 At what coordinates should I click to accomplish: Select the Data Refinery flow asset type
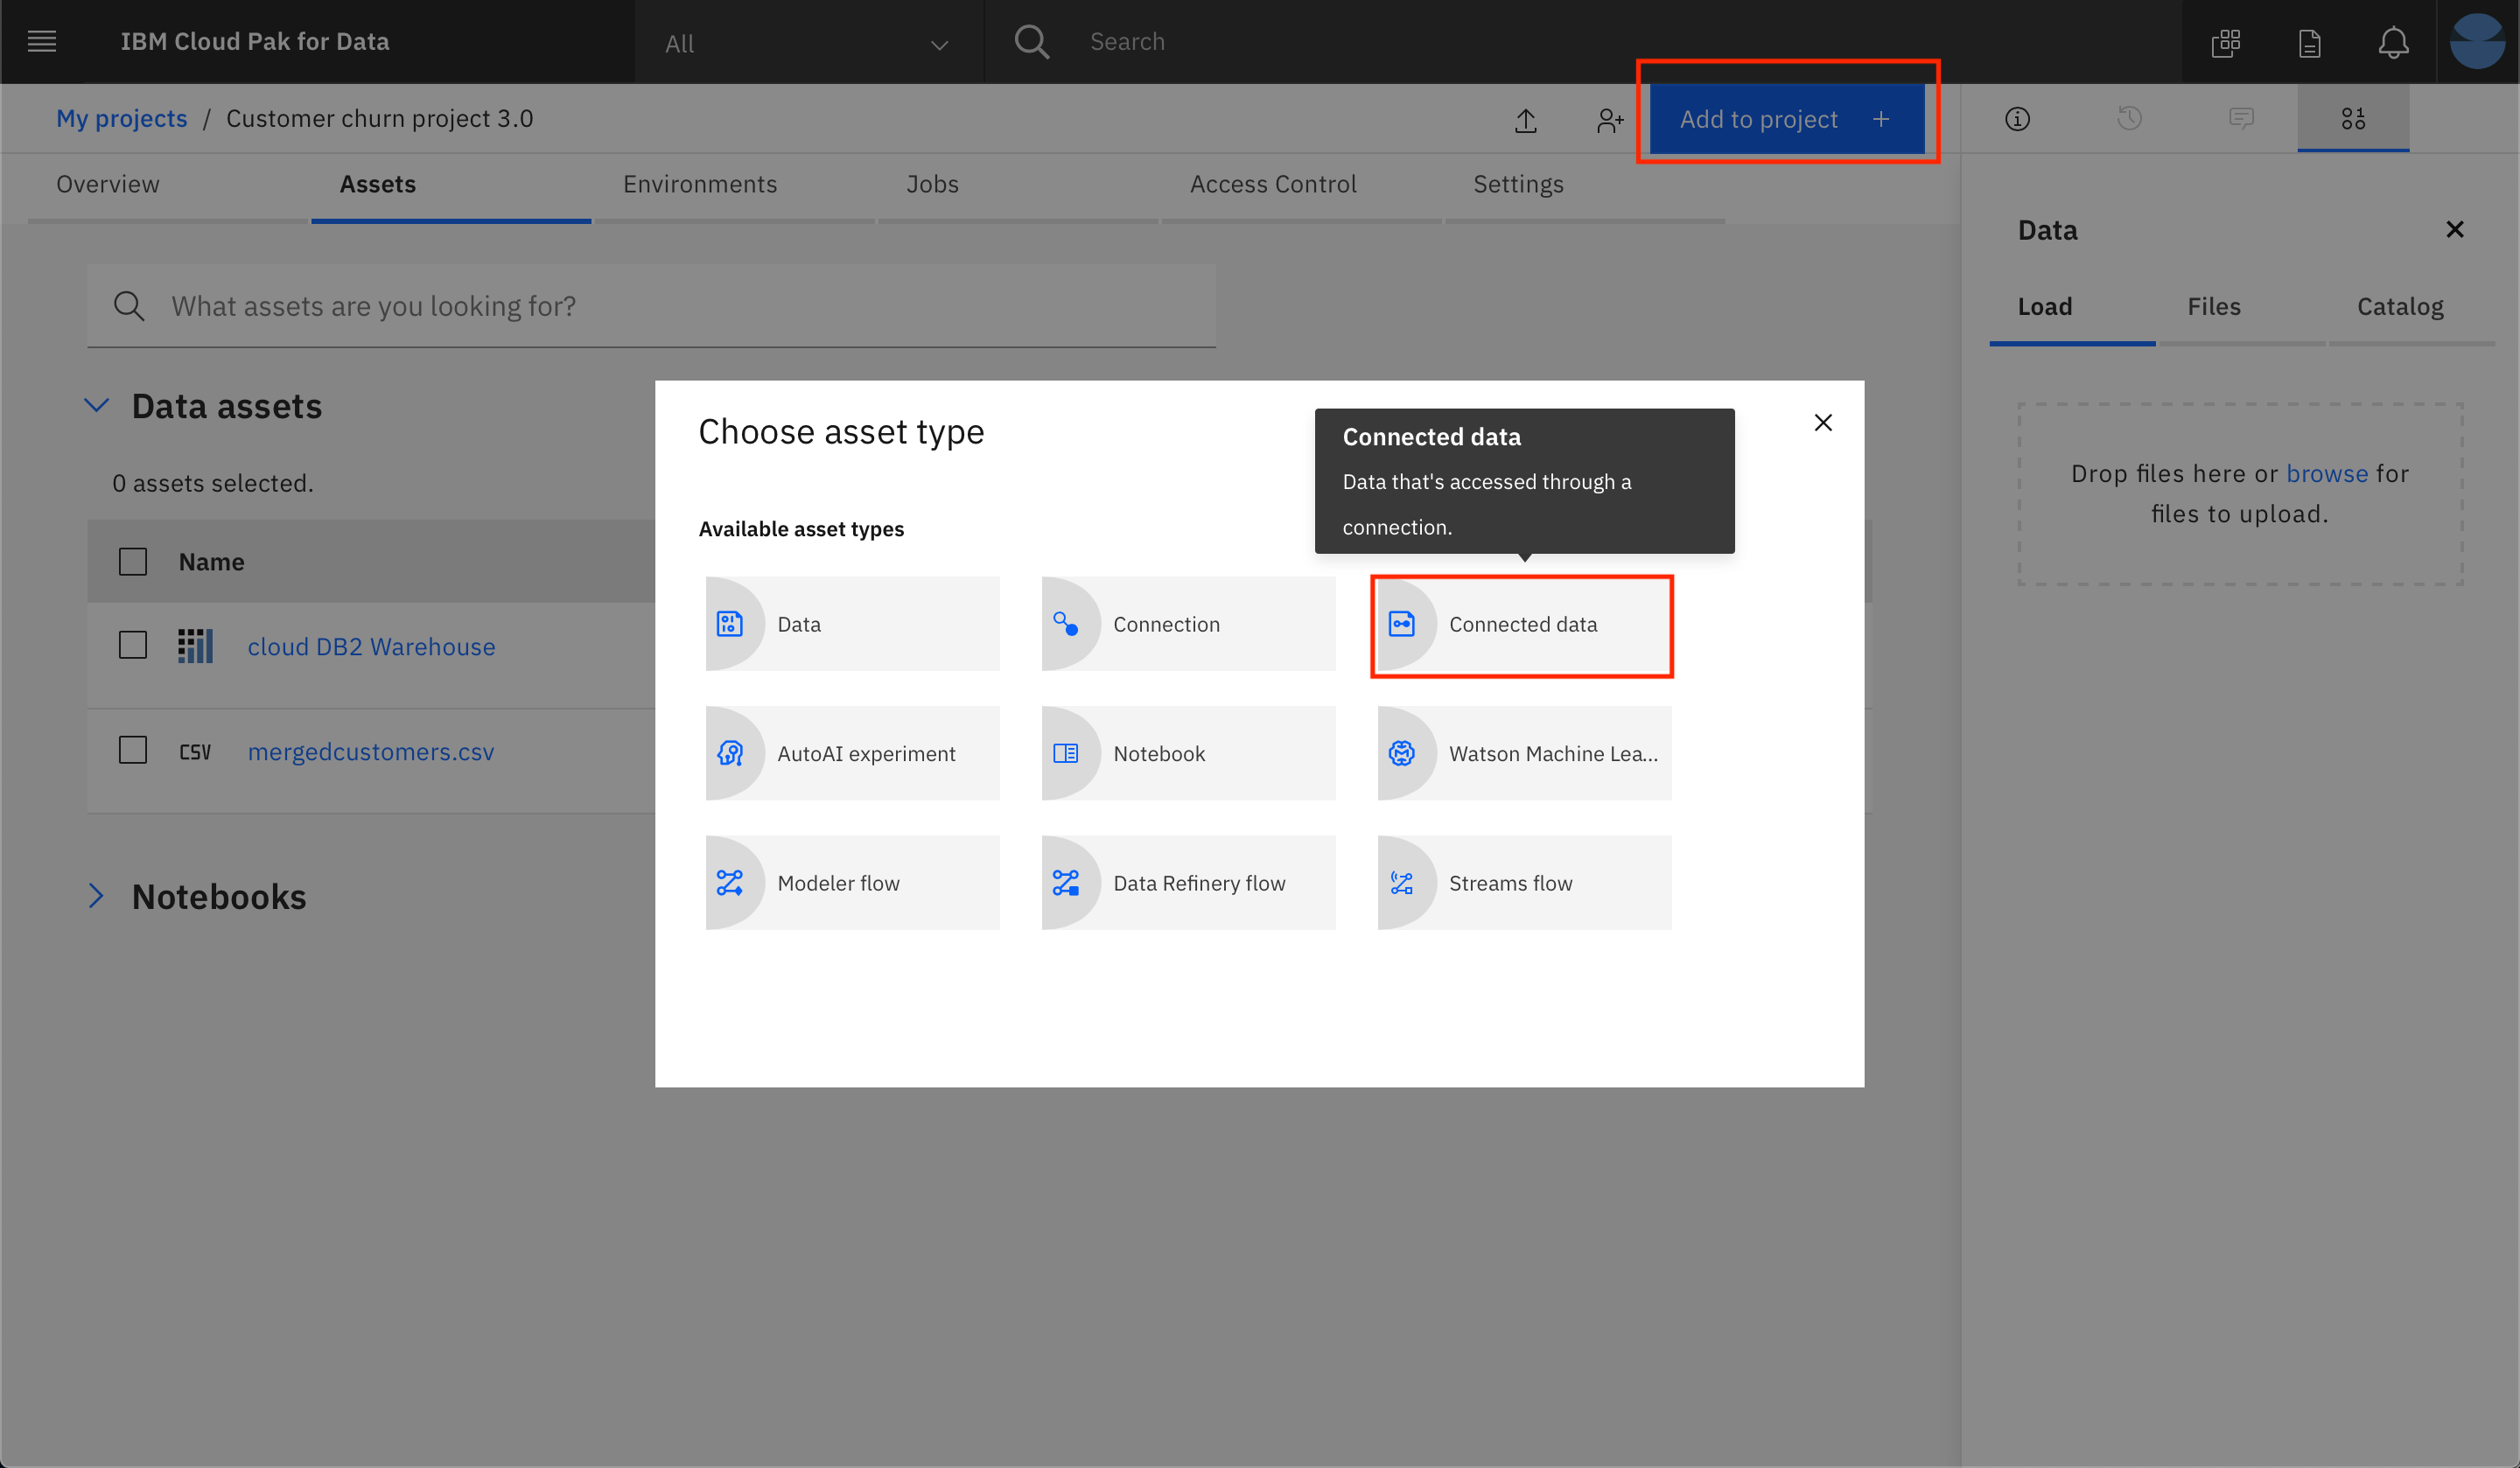pos(1188,883)
